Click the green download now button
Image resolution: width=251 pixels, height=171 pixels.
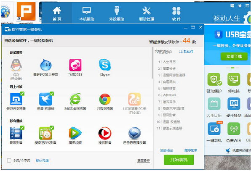coord(234,56)
